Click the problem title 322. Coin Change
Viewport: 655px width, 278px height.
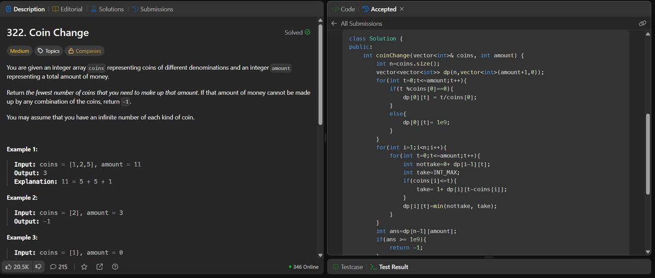[47, 33]
